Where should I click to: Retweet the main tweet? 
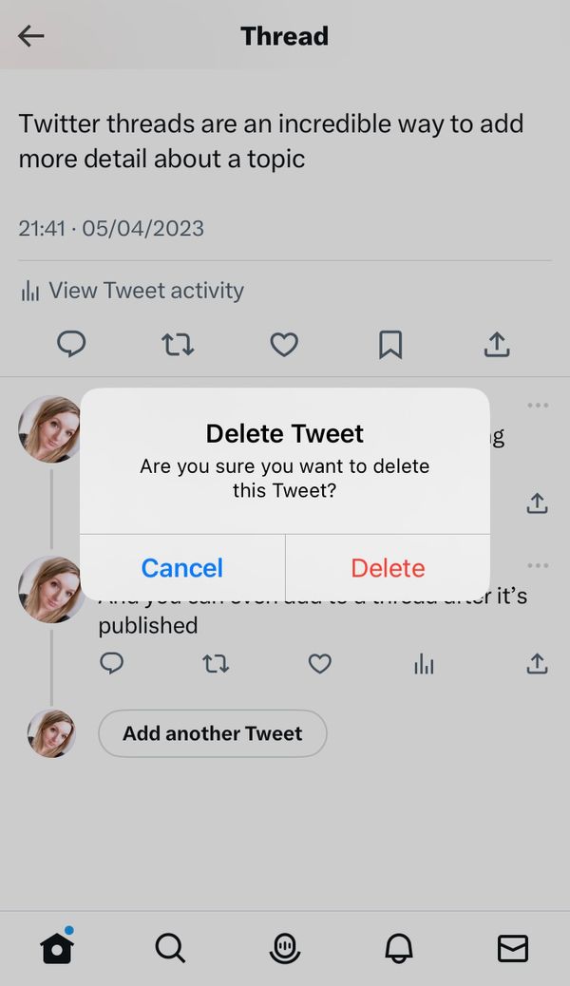pyautogui.click(x=178, y=345)
